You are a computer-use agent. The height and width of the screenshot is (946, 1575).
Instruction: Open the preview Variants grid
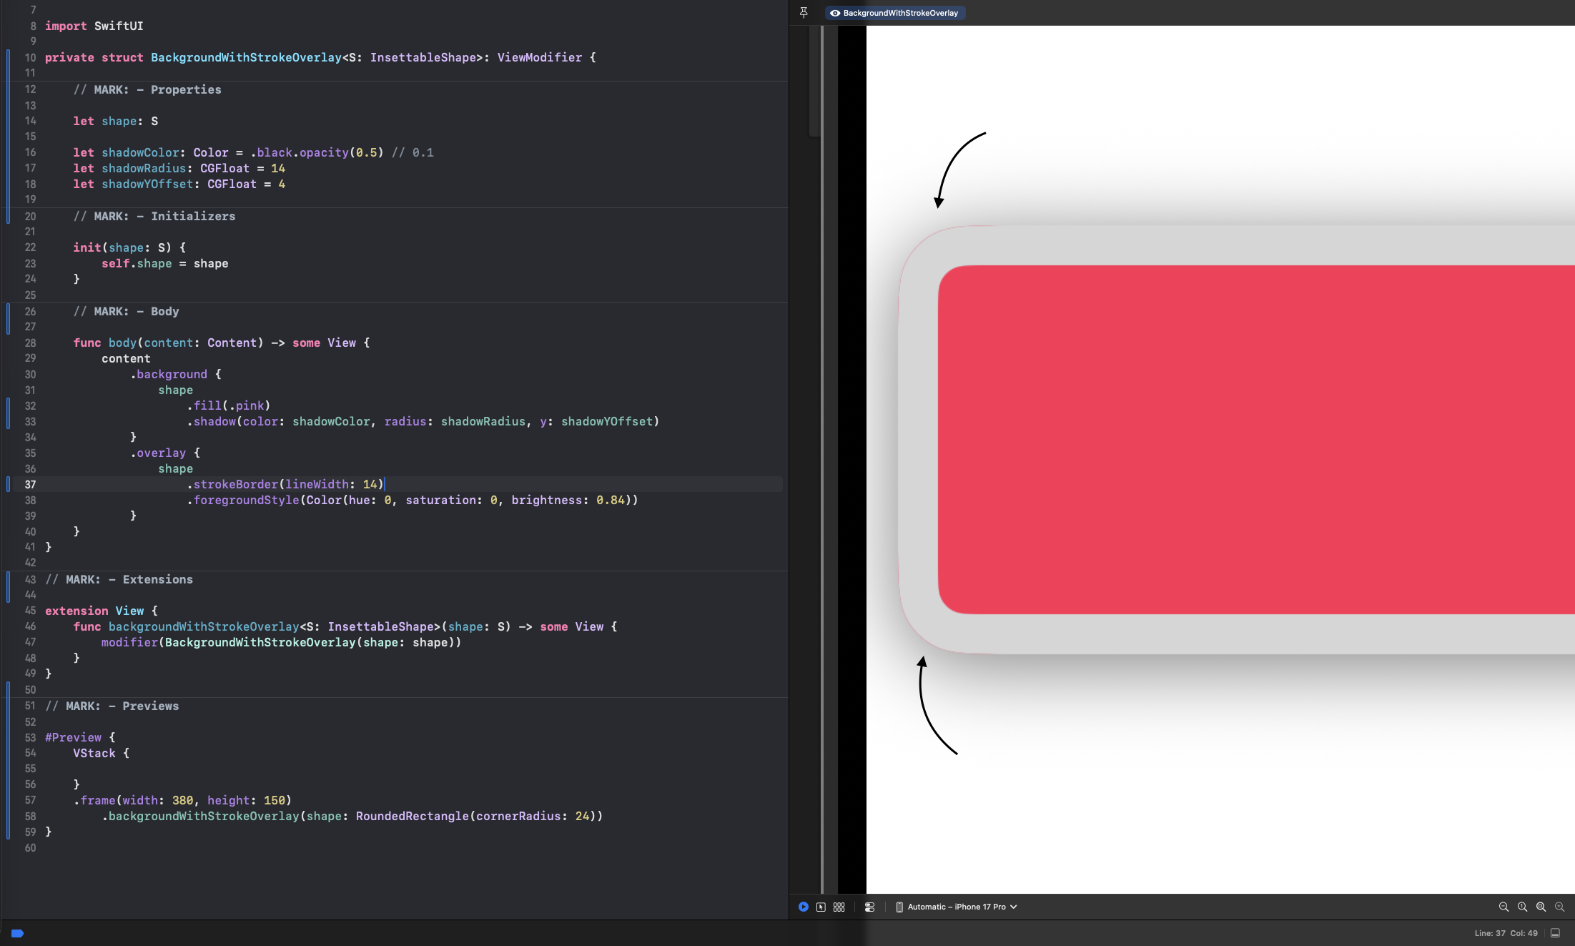pyautogui.click(x=839, y=907)
